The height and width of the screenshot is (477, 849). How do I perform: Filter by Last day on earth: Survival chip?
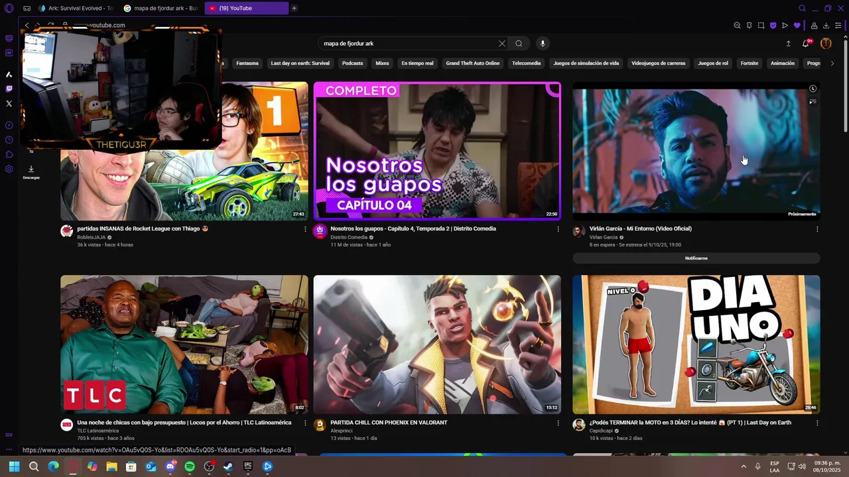pos(300,64)
